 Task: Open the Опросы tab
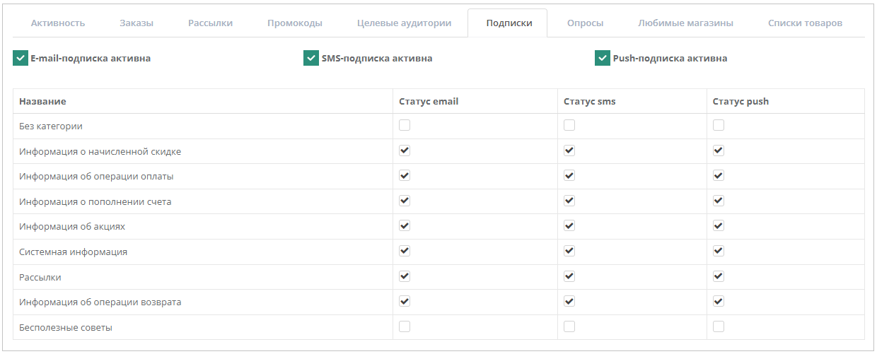pyautogui.click(x=585, y=23)
